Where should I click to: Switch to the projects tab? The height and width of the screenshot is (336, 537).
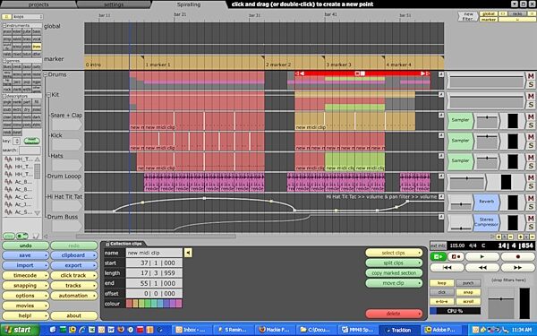click(38, 4)
